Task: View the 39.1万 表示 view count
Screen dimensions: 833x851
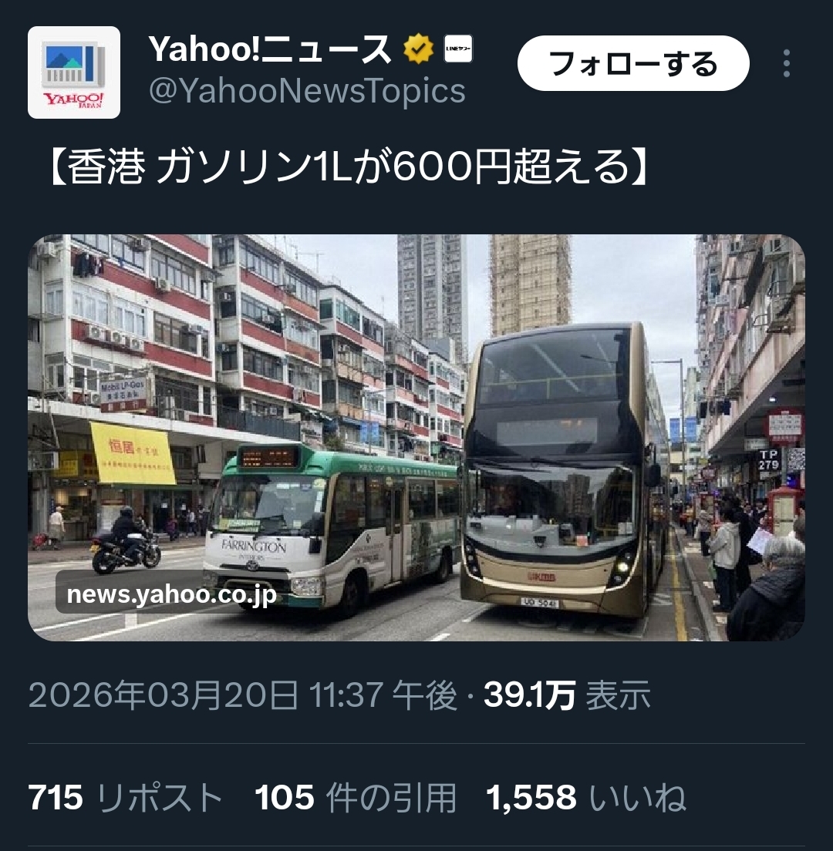Action: pos(567,695)
